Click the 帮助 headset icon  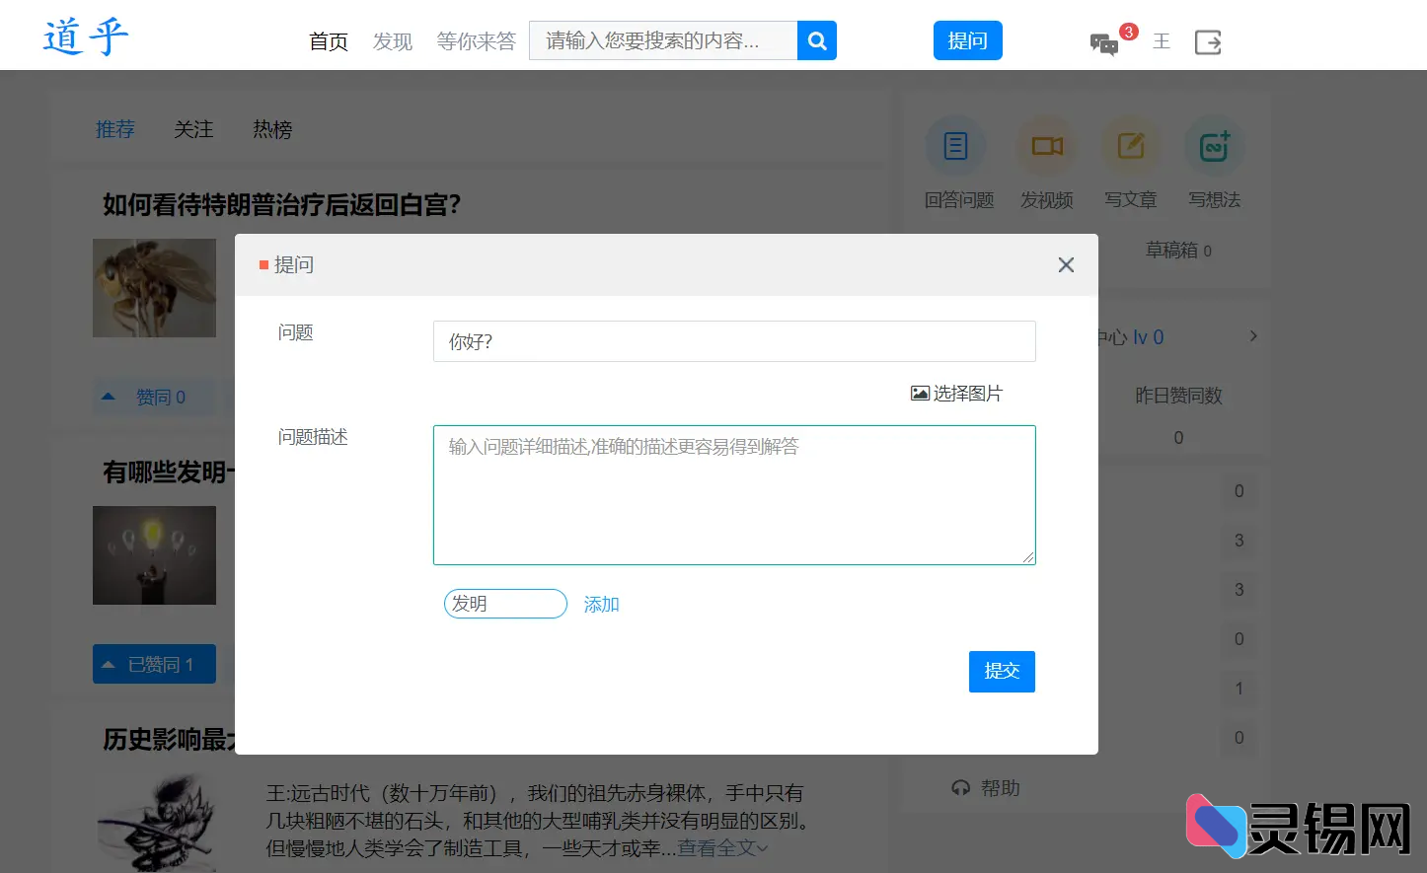tap(961, 788)
